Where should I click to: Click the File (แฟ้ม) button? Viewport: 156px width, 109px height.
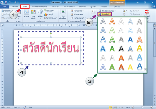click(x=5, y=7)
